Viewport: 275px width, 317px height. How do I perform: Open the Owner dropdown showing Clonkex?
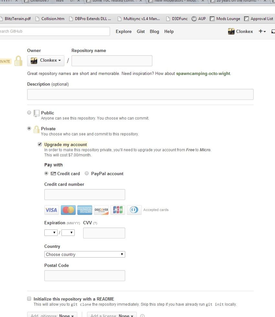46,60
